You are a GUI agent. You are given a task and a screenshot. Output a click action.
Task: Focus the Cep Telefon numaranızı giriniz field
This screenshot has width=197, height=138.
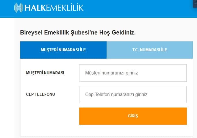point(133,95)
